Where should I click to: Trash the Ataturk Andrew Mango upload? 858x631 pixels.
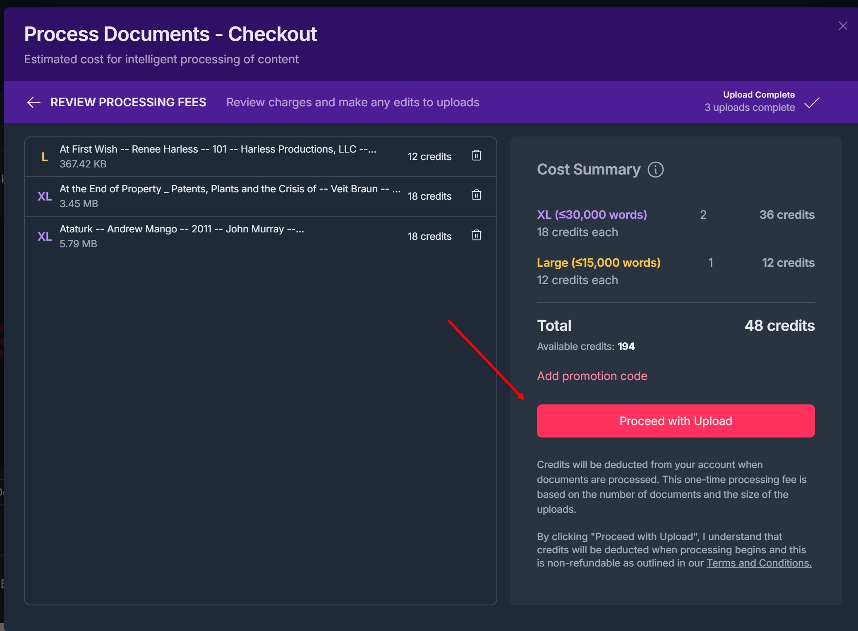[477, 235]
